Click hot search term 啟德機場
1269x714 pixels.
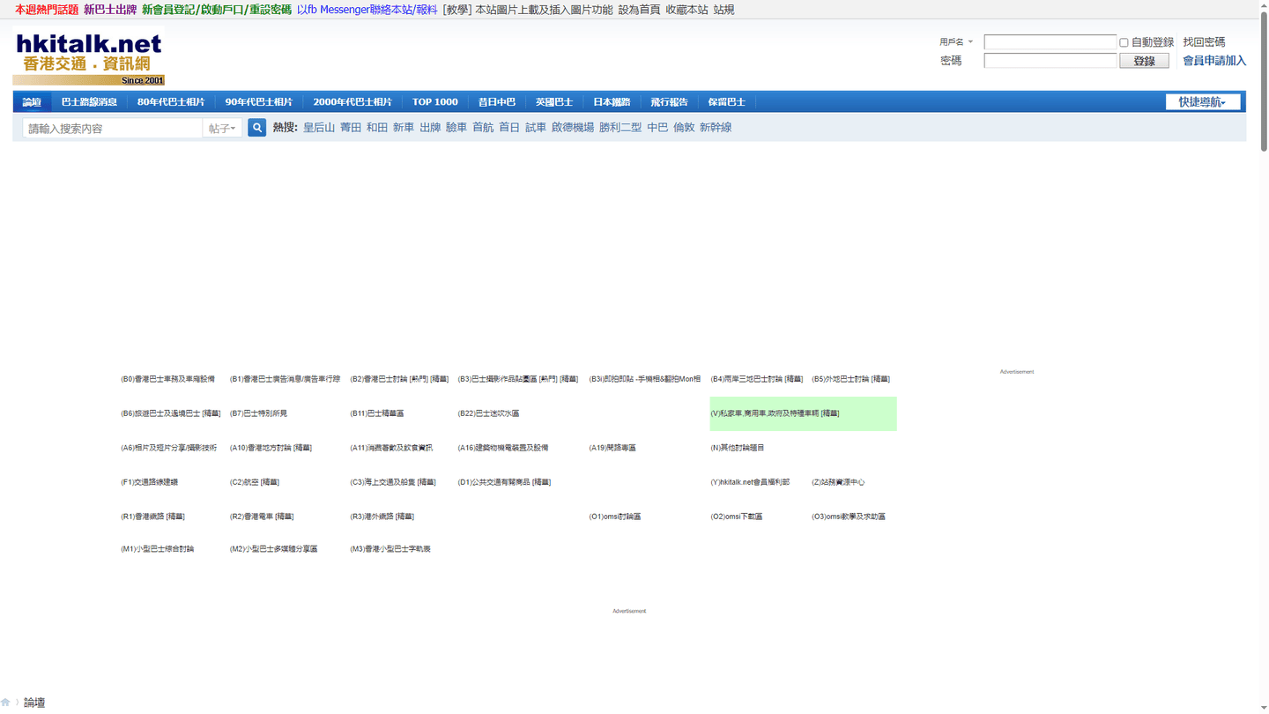click(573, 128)
